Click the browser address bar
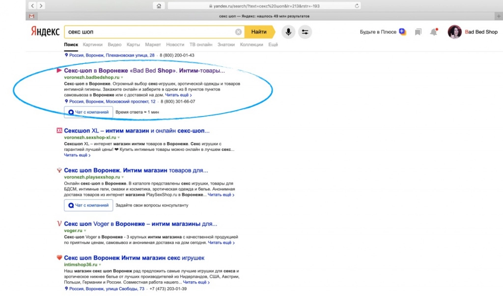Viewport: 503px width, 296px height. pyautogui.click(x=264, y=6)
